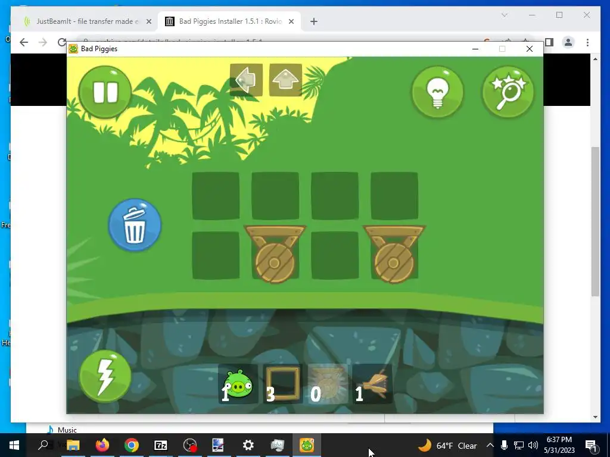Click scroll down arrow of browser page

point(595,417)
